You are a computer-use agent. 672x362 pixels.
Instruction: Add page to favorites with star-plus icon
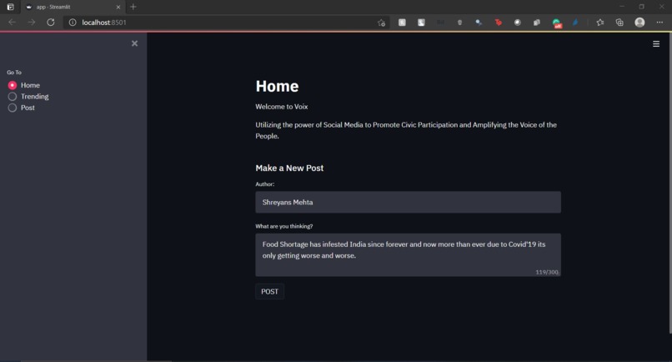(381, 23)
